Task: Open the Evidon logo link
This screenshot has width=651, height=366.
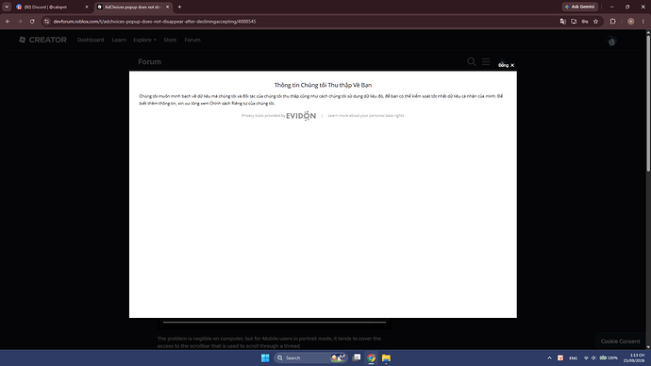Action: click(x=301, y=116)
